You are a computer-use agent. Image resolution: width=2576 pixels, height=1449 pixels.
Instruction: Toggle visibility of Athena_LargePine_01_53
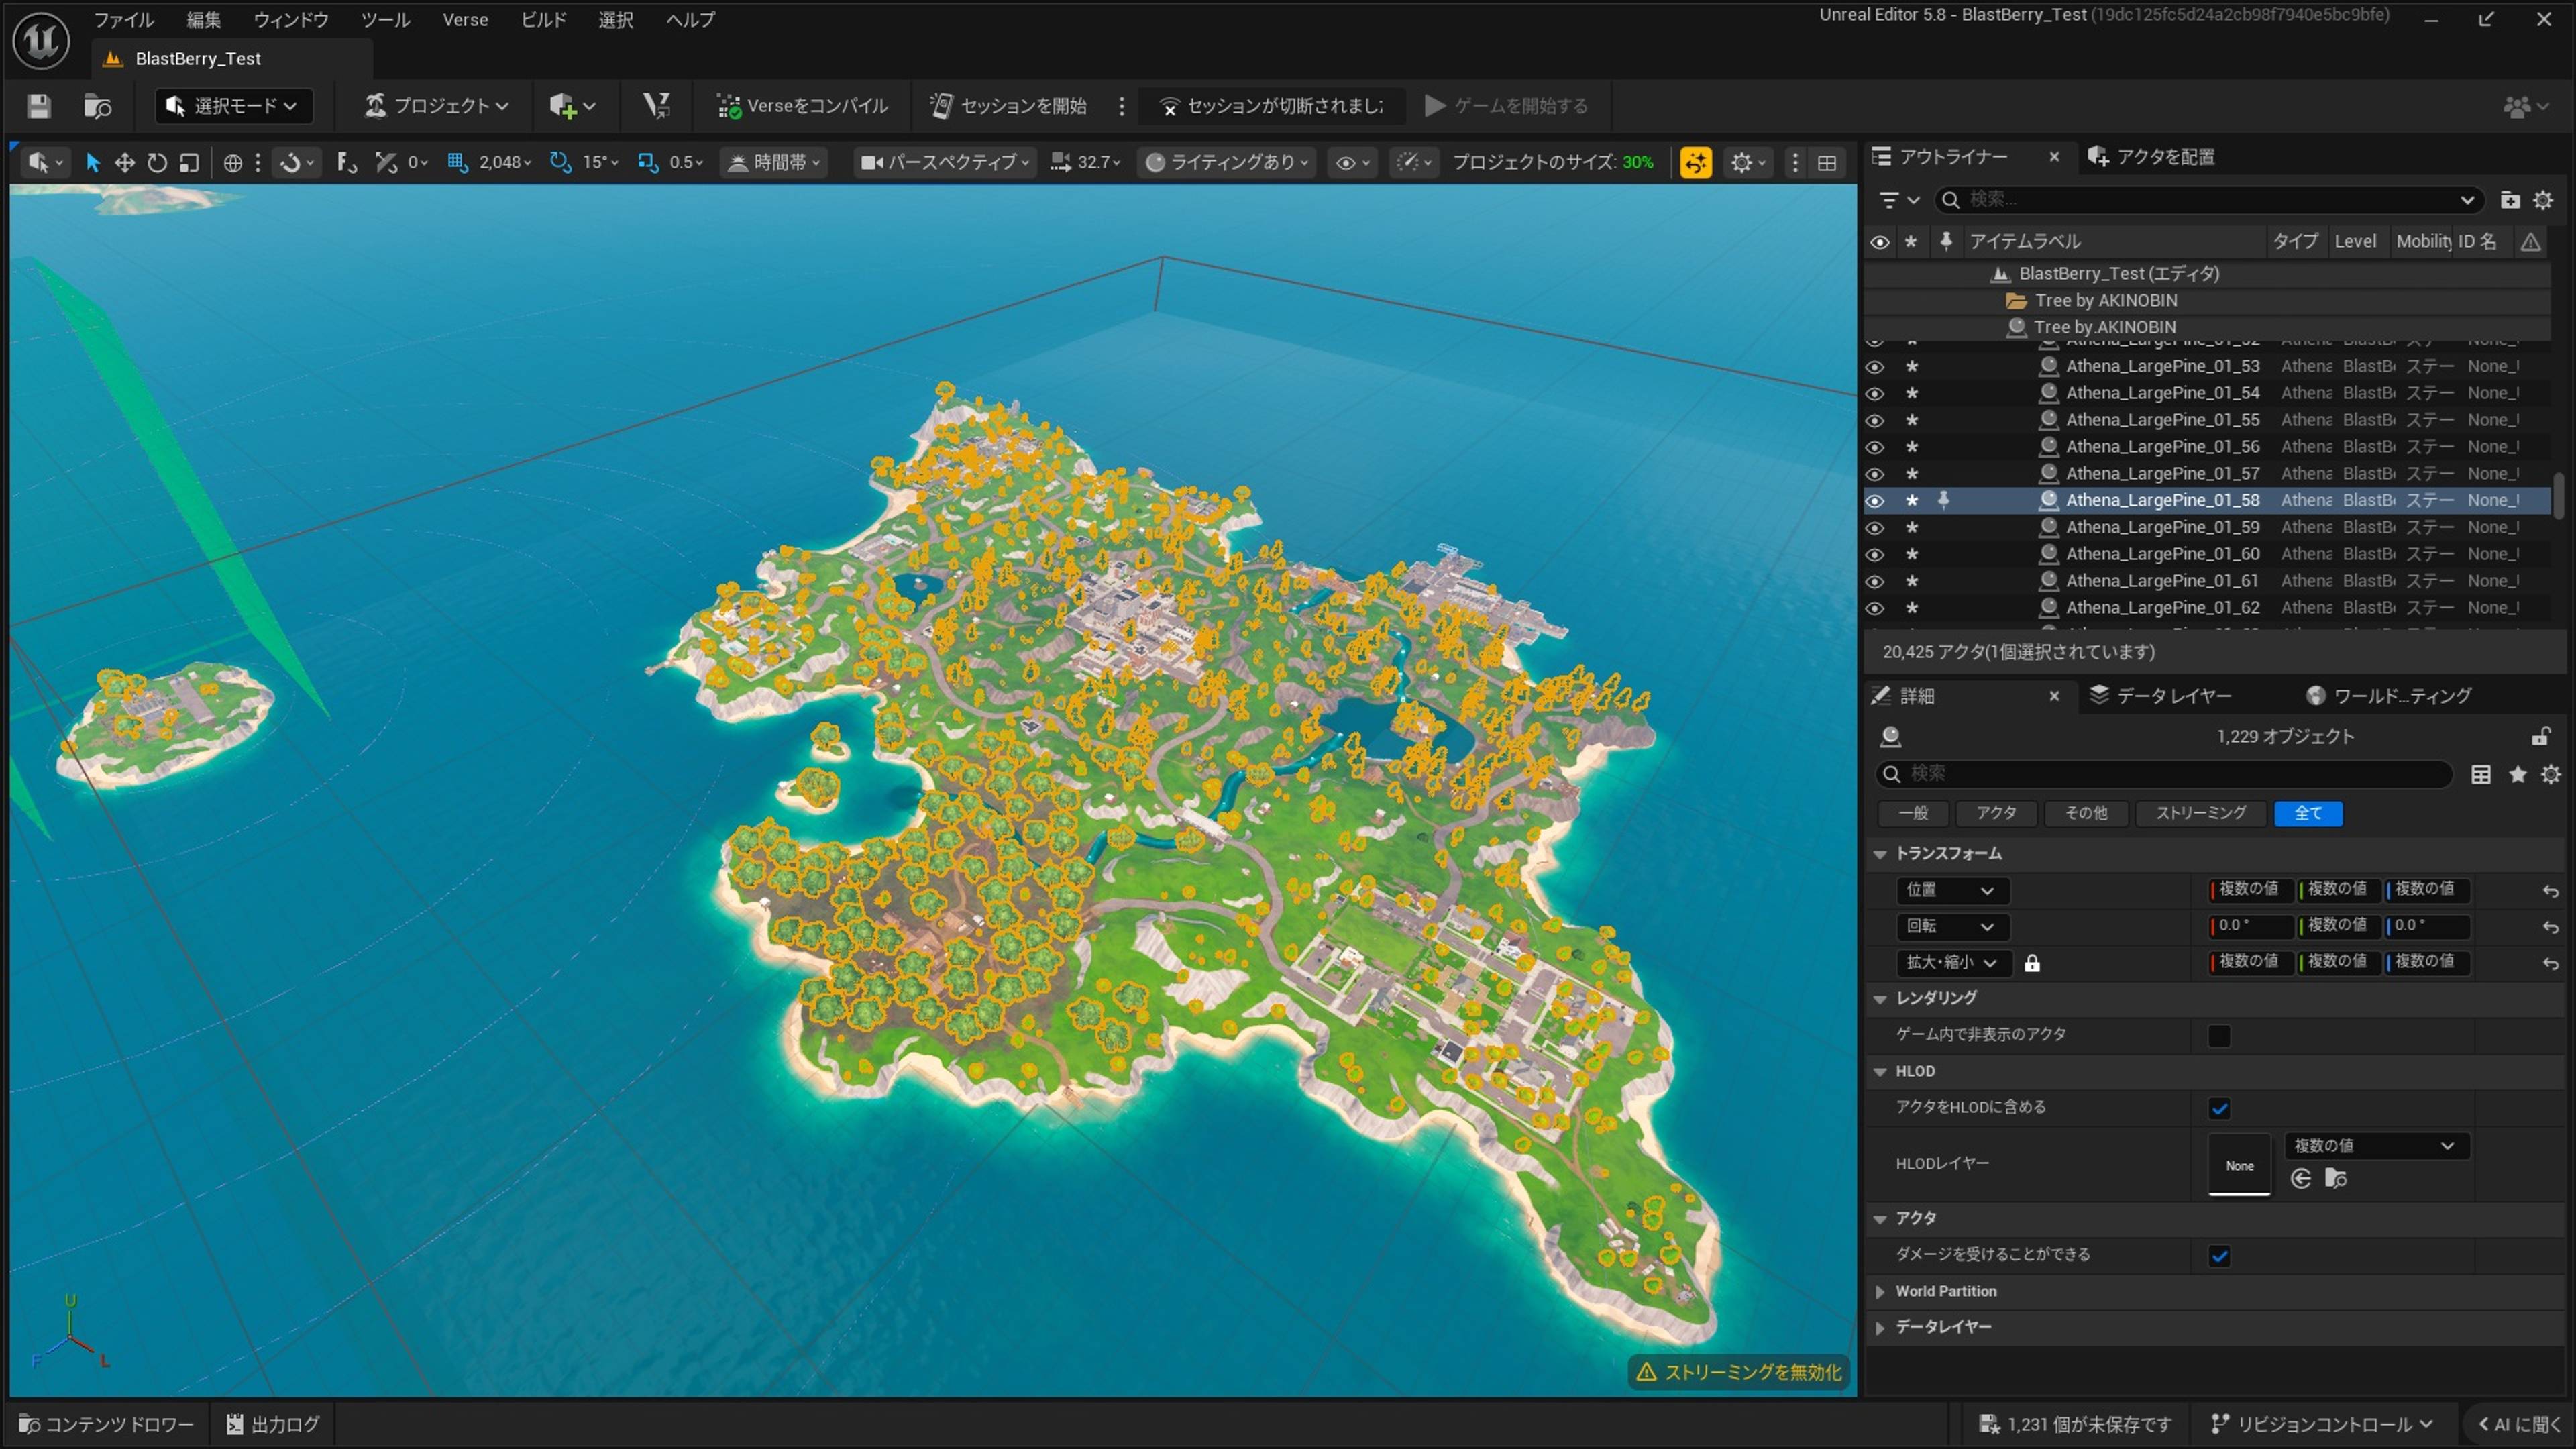[1875, 367]
